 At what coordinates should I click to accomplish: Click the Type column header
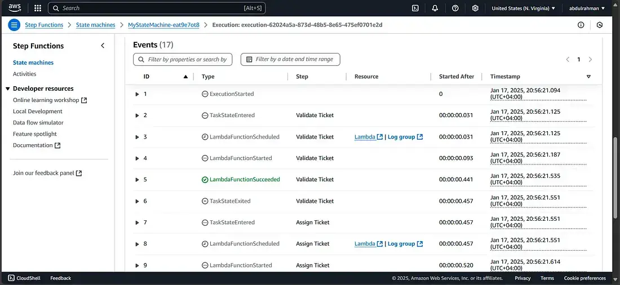[208, 77]
